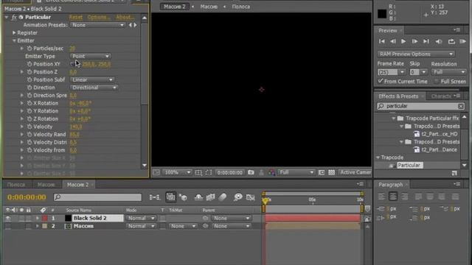The image size is (472, 265).
Task: Toggle Direction stopwatch
Action: (29, 88)
